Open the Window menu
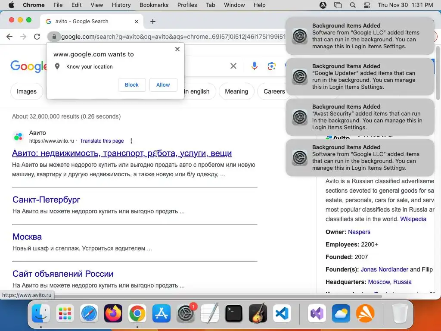 234,5
